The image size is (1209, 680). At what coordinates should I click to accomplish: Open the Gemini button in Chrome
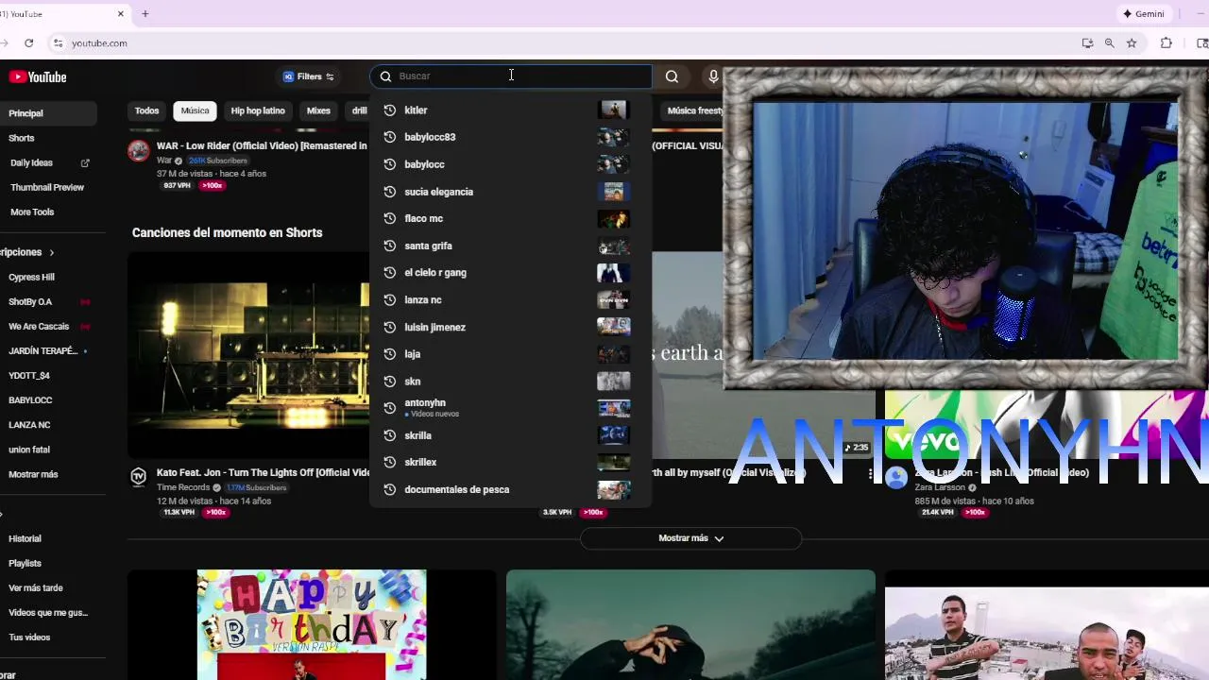pyautogui.click(x=1143, y=13)
